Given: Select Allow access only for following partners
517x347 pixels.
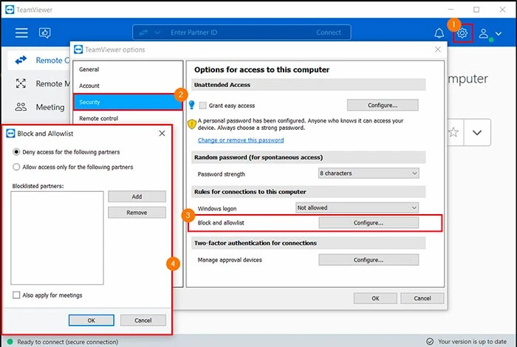Looking at the screenshot, I should coord(16,167).
